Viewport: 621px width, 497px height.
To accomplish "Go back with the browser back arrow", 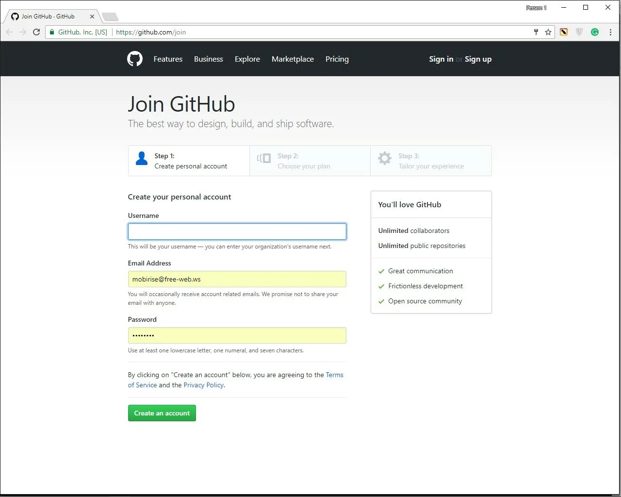I will pyautogui.click(x=9, y=32).
